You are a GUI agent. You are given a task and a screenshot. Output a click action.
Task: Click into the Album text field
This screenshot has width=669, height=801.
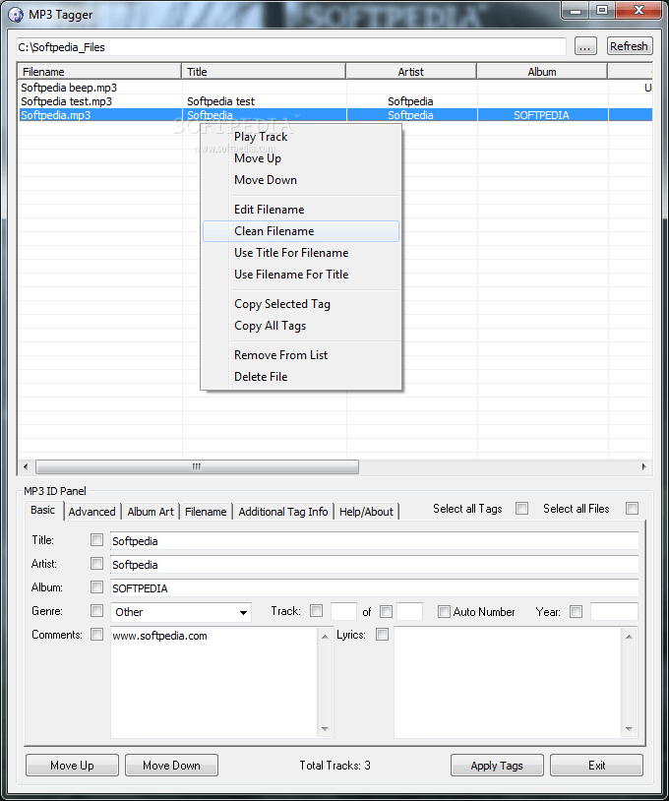374,588
